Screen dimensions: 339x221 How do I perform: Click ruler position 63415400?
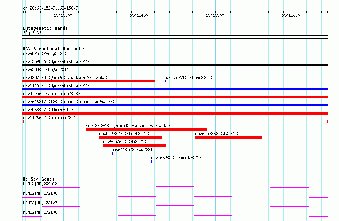coord(139,15)
